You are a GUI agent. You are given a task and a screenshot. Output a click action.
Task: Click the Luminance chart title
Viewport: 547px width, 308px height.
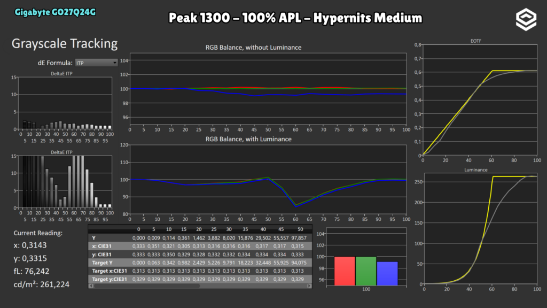click(476, 170)
